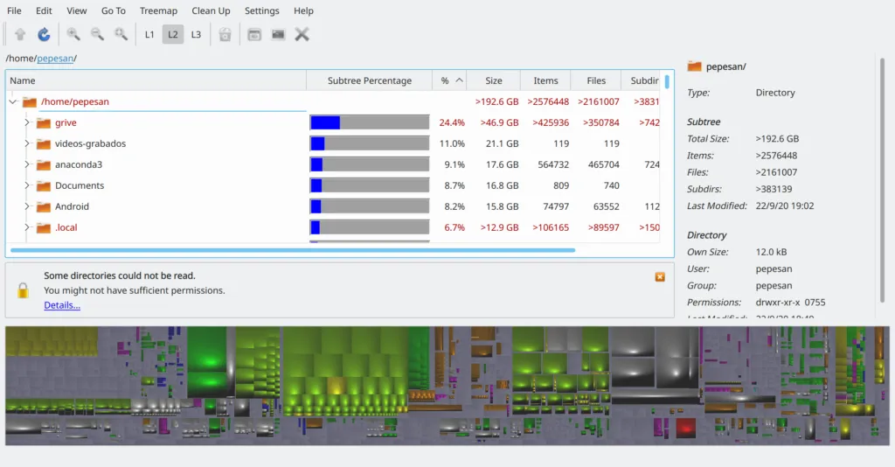Open file manager here from toolbar
This screenshot has height=467, width=895.
click(x=254, y=35)
